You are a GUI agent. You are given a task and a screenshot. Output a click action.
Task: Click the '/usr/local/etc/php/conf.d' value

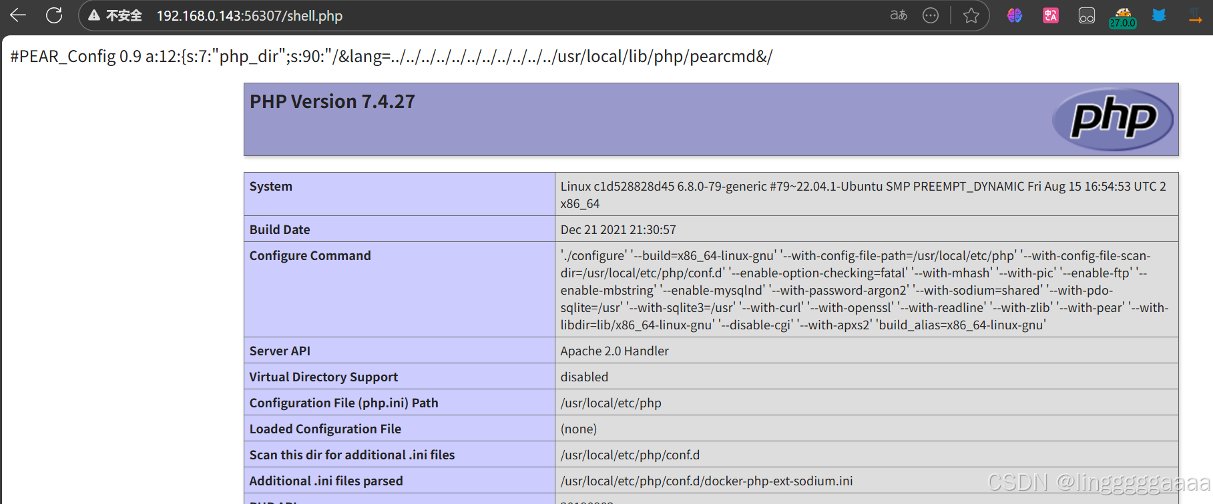click(x=630, y=455)
